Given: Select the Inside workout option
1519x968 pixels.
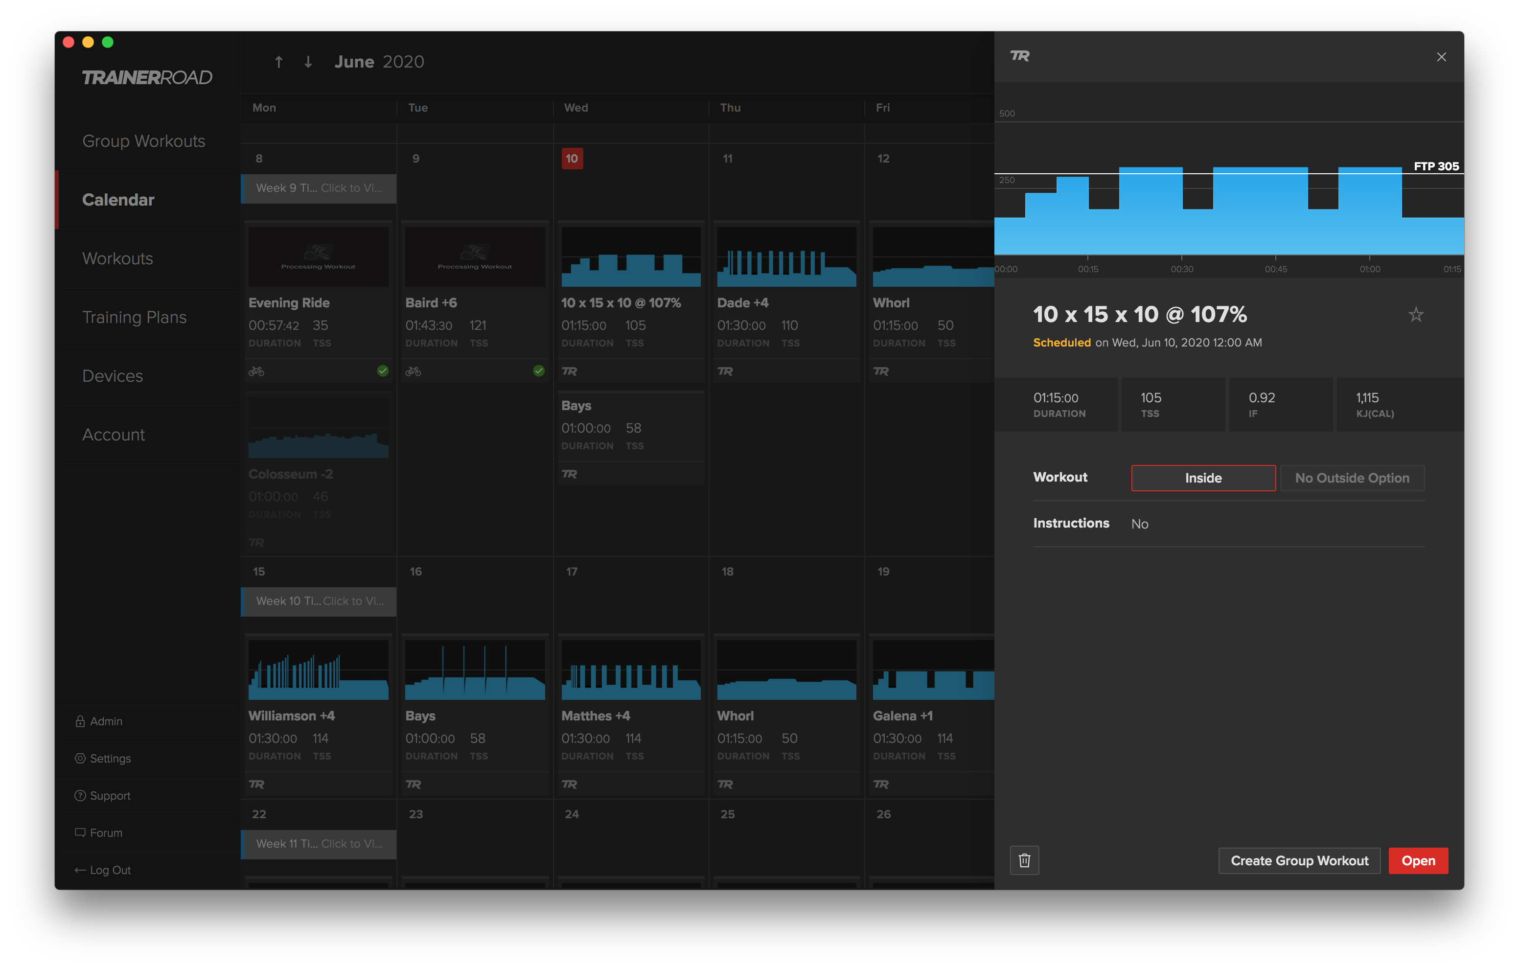Looking at the screenshot, I should pyautogui.click(x=1203, y=478).
